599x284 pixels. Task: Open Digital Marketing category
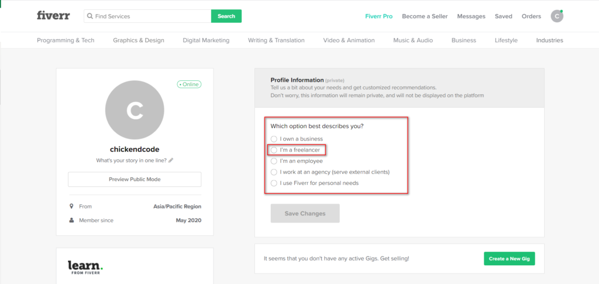coord(206,40)
